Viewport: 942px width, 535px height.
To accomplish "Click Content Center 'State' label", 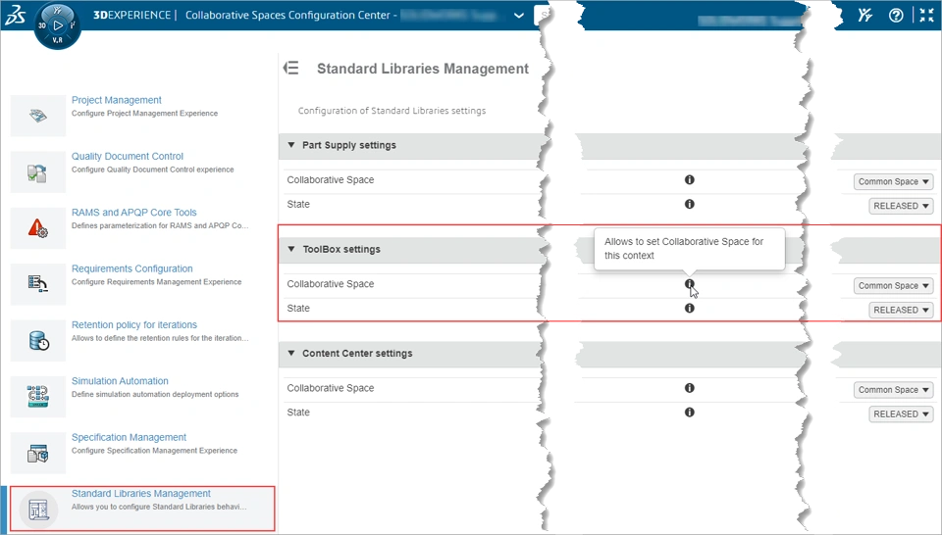I will [298, 413].
